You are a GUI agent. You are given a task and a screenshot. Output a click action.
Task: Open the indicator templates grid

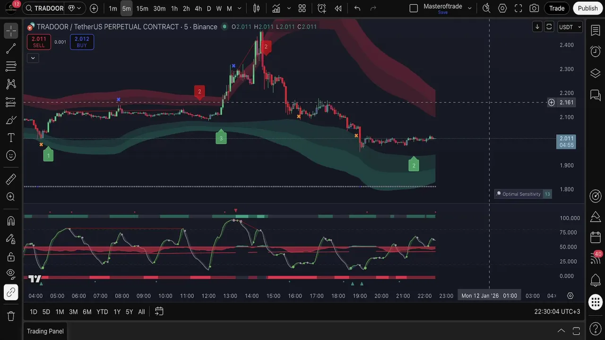point(302,8)
